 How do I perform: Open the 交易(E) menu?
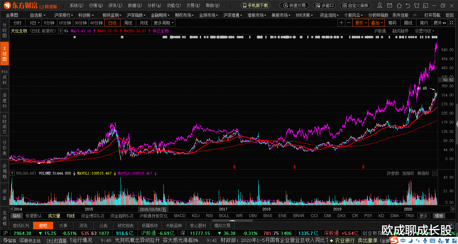(x=193, y=6)
